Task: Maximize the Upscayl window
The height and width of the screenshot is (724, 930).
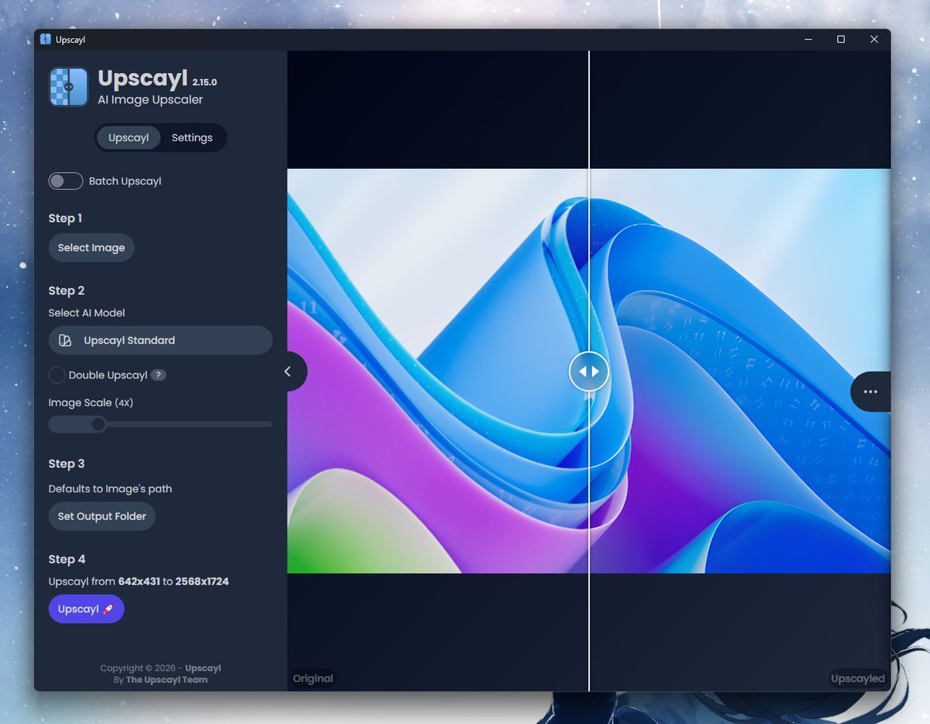Action: 841,40
